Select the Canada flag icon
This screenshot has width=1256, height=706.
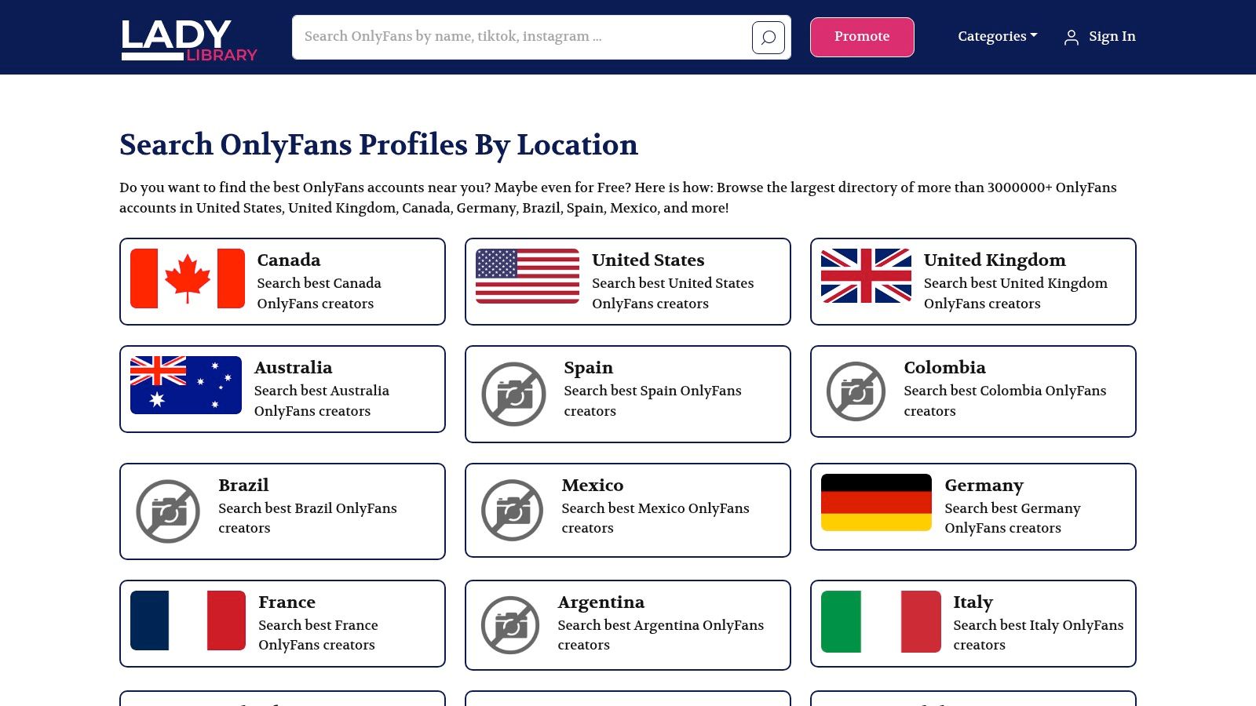[186, 279]
